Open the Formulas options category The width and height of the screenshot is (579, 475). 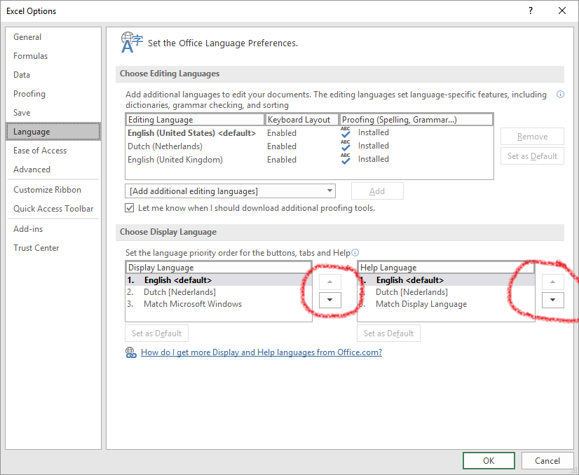[53, 56]
